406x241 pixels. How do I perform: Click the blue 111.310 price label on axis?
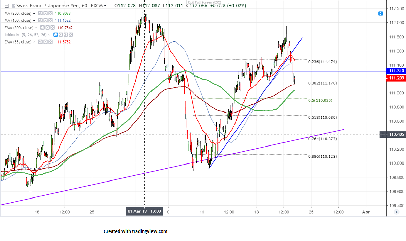click(x=396, y=71)
